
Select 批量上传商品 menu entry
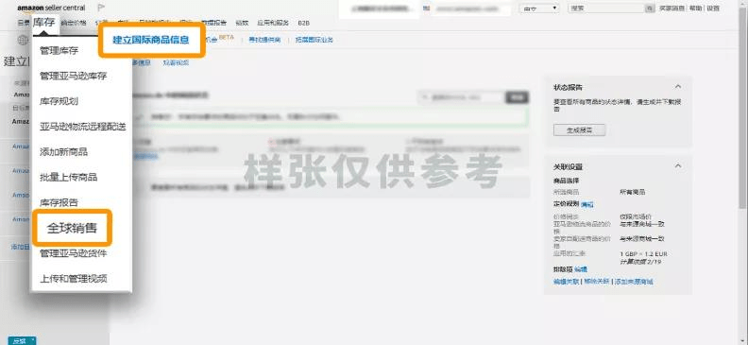[x=68, y=177]
